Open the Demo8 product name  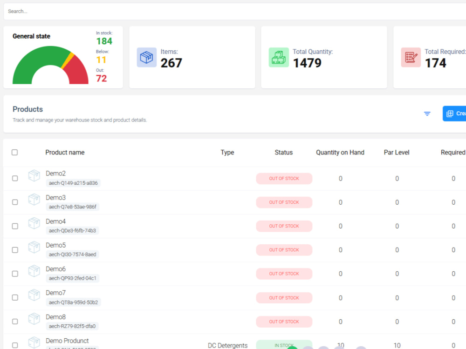(x=55, y=317)
